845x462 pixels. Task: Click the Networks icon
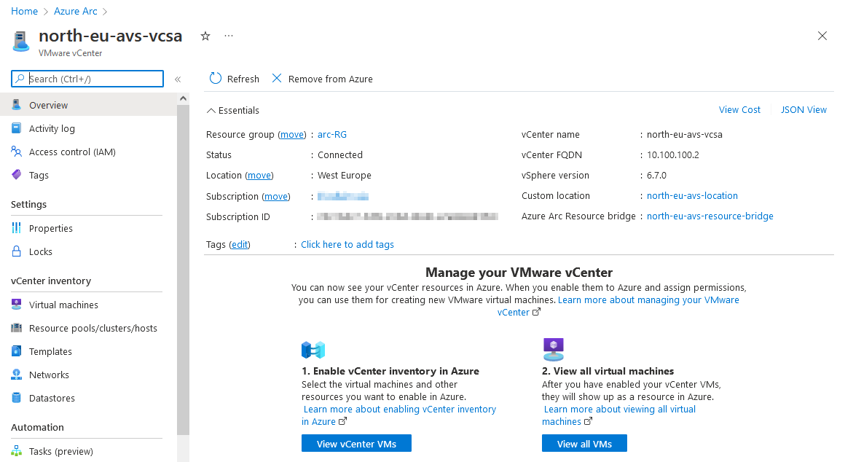coord(17,374)
